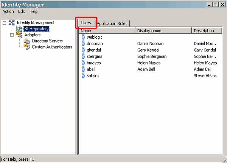Select the satkins user name
The image size is (227, 163).
click(93, 75)
